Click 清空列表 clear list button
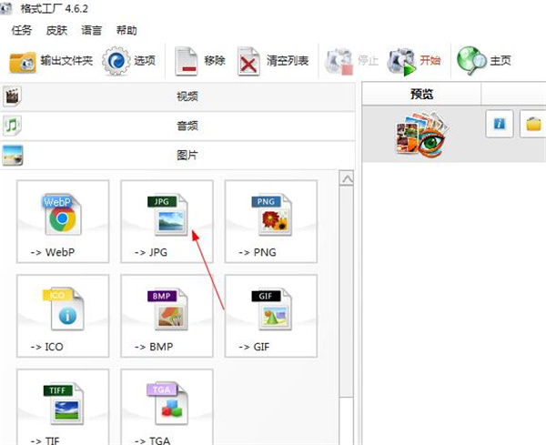This screenshot has height=445, width=546. (274, 61)
